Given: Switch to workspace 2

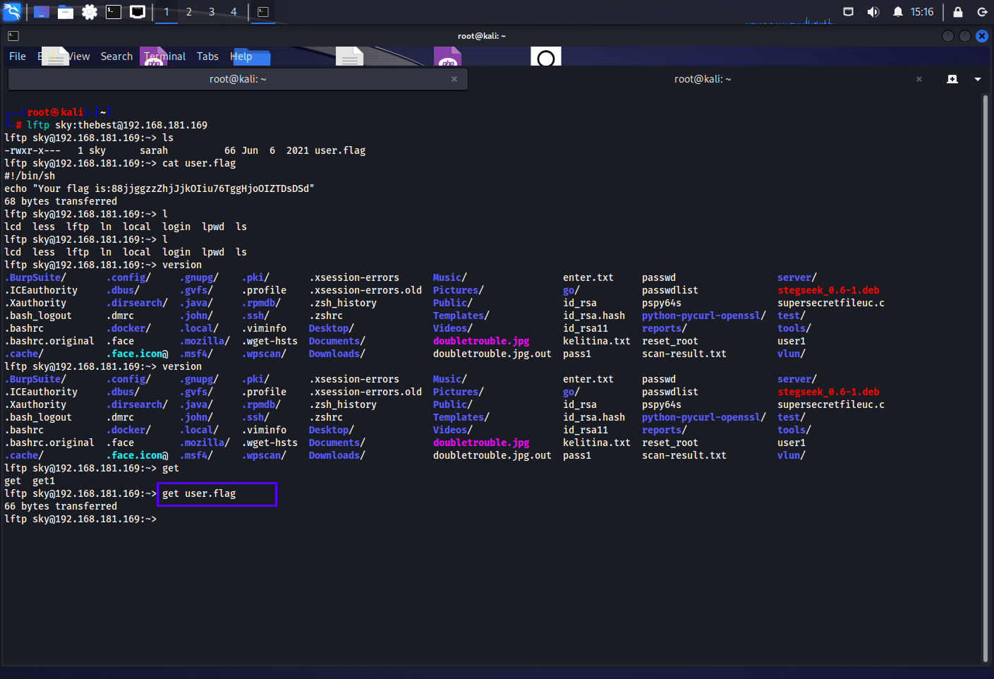Looking at the screenshot, I should [189, 12].
